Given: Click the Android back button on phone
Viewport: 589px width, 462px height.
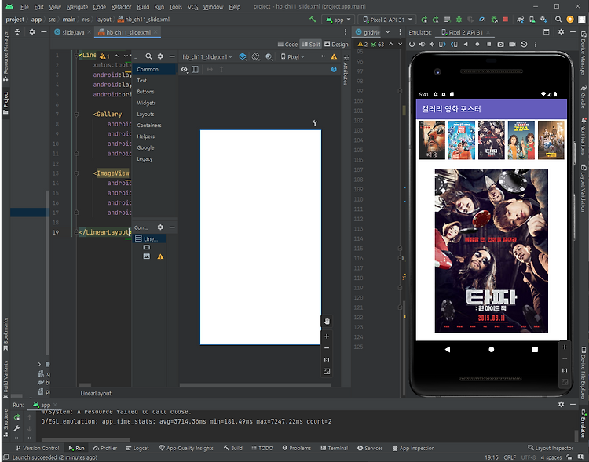Looking at the screenshot, I should coord(448,349).
